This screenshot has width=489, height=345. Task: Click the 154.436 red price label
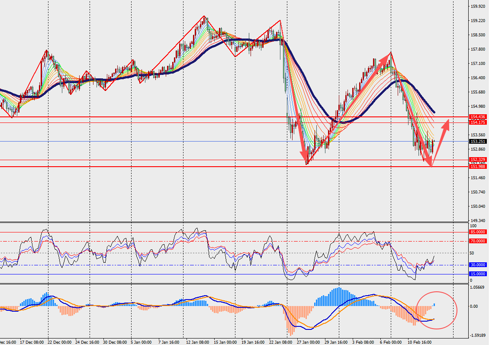478,117
